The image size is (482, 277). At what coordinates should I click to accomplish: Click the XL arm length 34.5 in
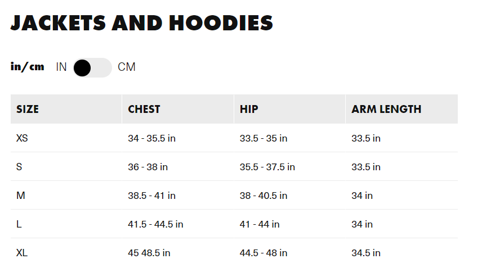point(366,253)
